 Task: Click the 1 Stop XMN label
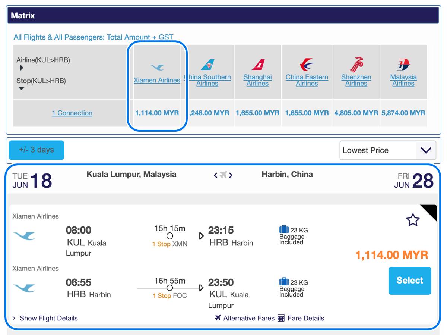(170, 244)
